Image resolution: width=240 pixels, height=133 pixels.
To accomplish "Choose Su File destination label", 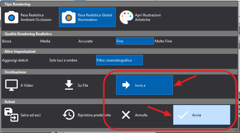I will (83, 85).
